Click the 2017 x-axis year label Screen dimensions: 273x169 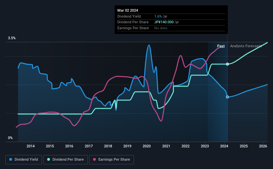click(x=89, y=146)
